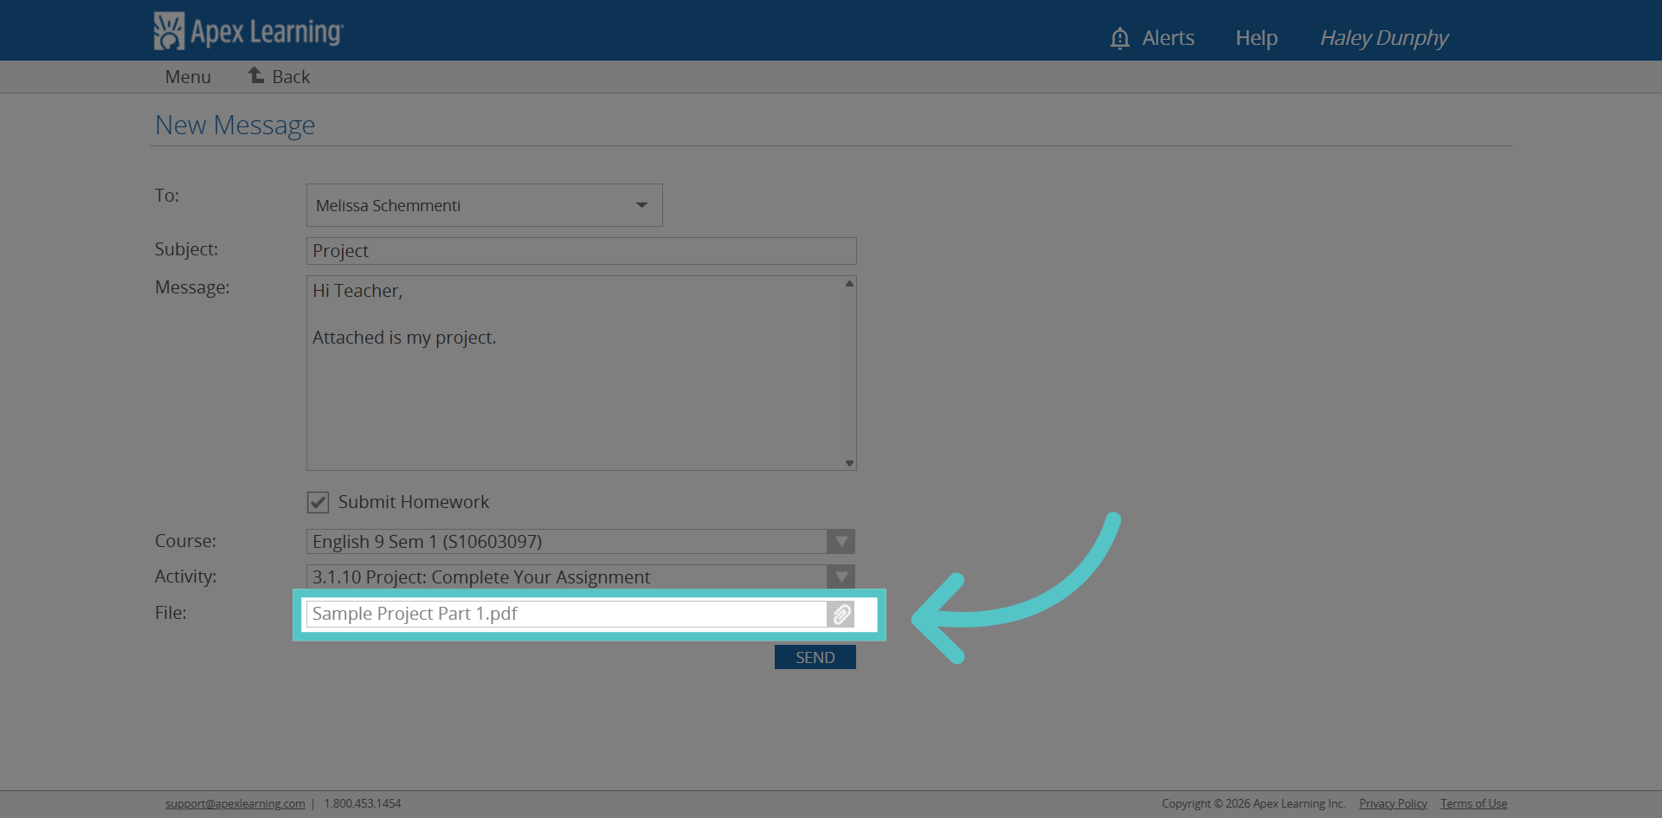This screenshot has width=1662, height=818.
Task: Expand the Activity dropdown arrow
Action: [841, 576]
